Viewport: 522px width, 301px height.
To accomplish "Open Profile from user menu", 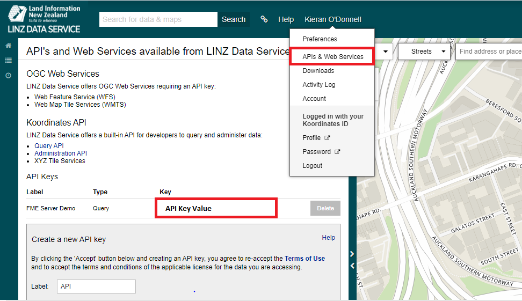I will (311, 138).
